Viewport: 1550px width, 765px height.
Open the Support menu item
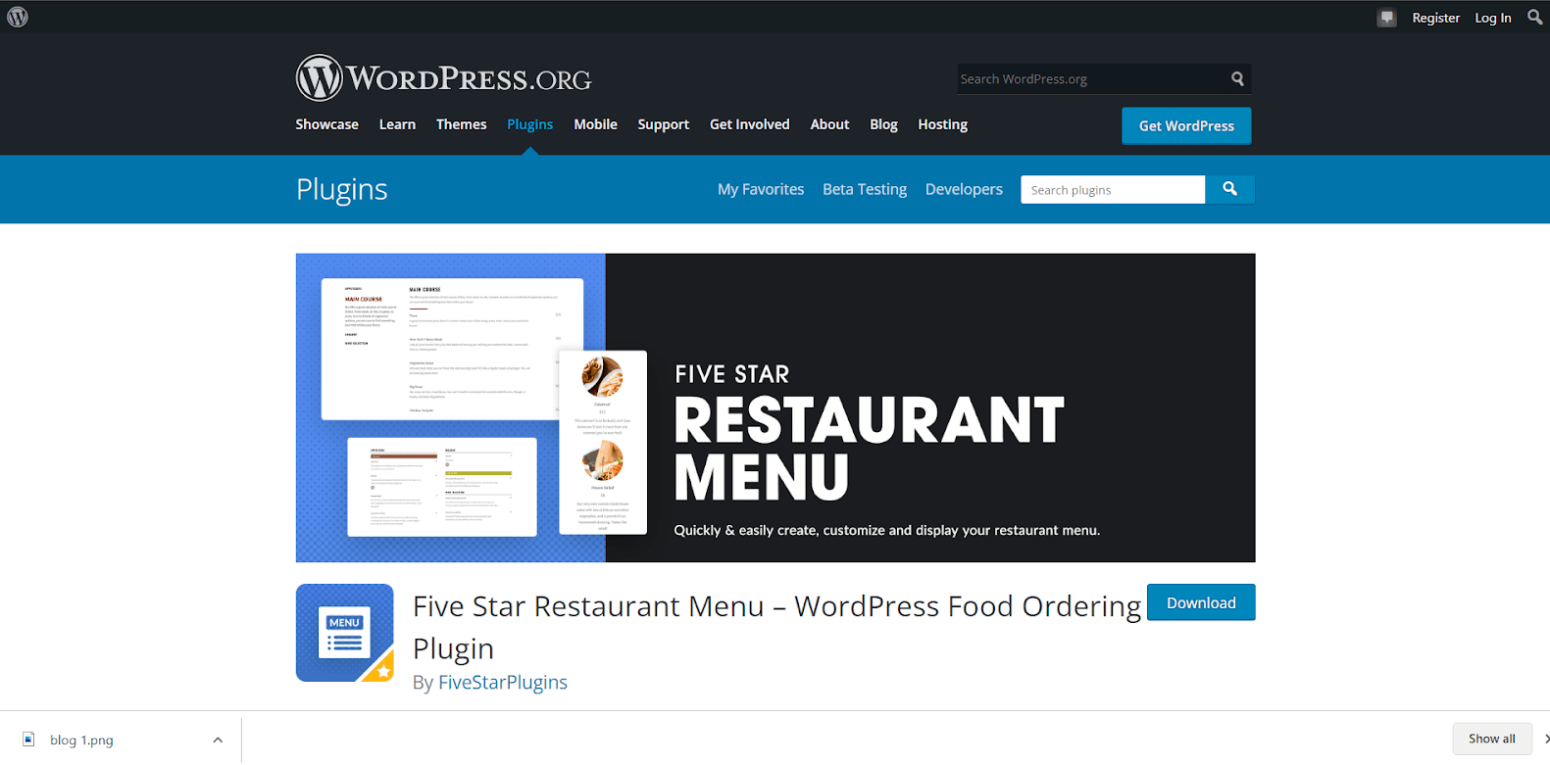664,124
